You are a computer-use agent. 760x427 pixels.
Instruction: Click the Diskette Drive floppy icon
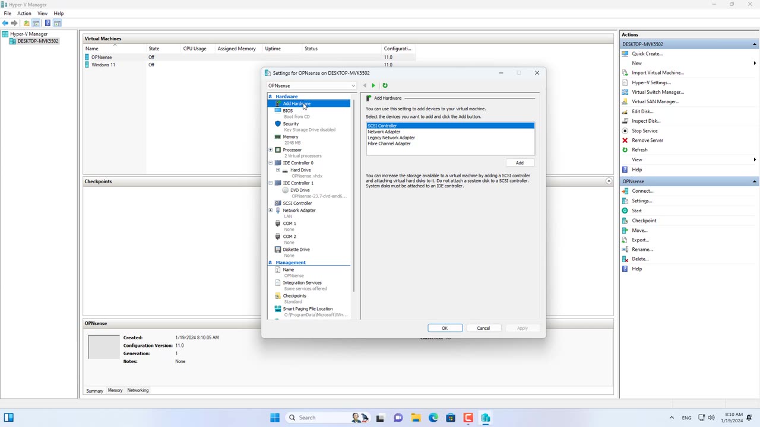point(278,250)
